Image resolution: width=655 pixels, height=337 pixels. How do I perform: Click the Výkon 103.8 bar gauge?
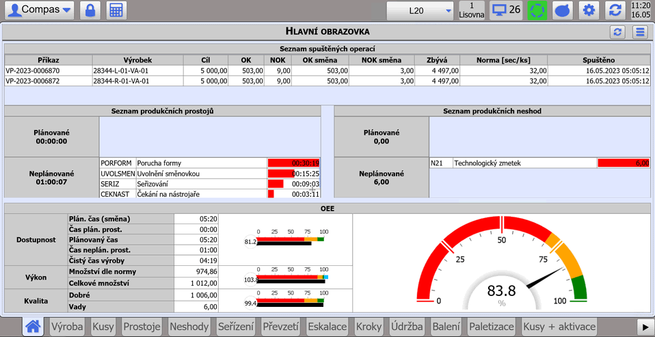click(286, 278)
